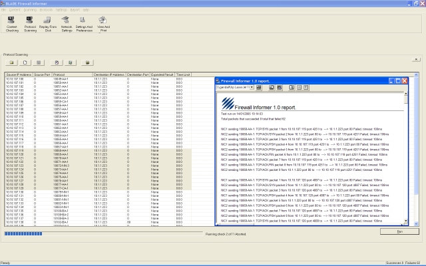Click the green fifth Protocol Scanning toolbar button

pos(71,63)
